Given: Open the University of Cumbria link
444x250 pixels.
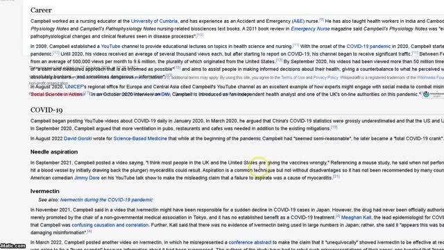Looking at the screenshot, I should coord(154,22).
